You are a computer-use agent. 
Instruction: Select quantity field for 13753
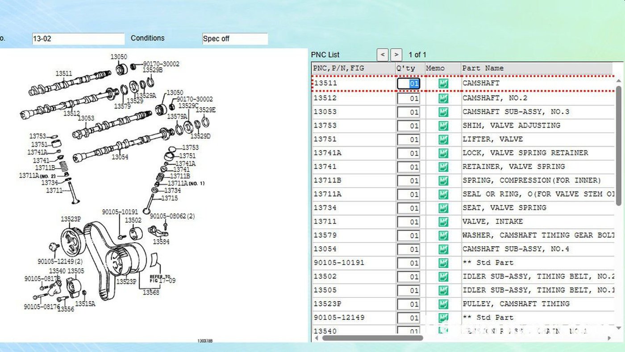[408, 126]
